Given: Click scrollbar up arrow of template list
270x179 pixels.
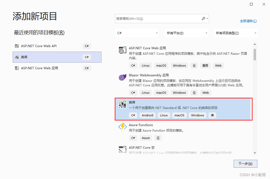Looking at the screenshot, I should (x=255, y=44).
